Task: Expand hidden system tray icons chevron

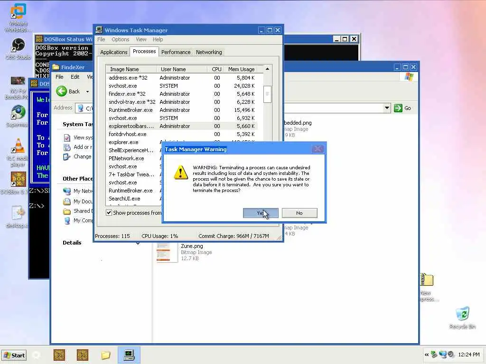Action: [x=427, y=355]
